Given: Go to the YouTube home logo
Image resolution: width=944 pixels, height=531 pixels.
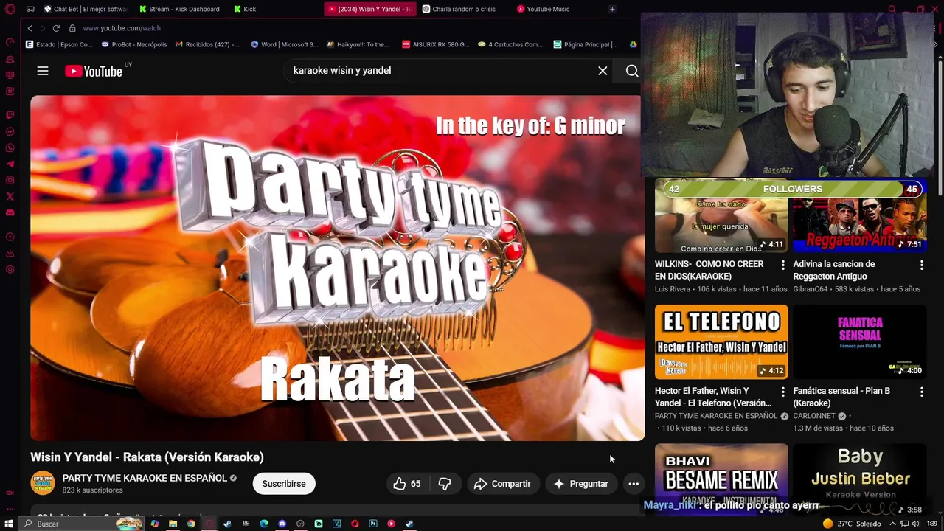Looking at the screenshot, I should pos(94,71).
